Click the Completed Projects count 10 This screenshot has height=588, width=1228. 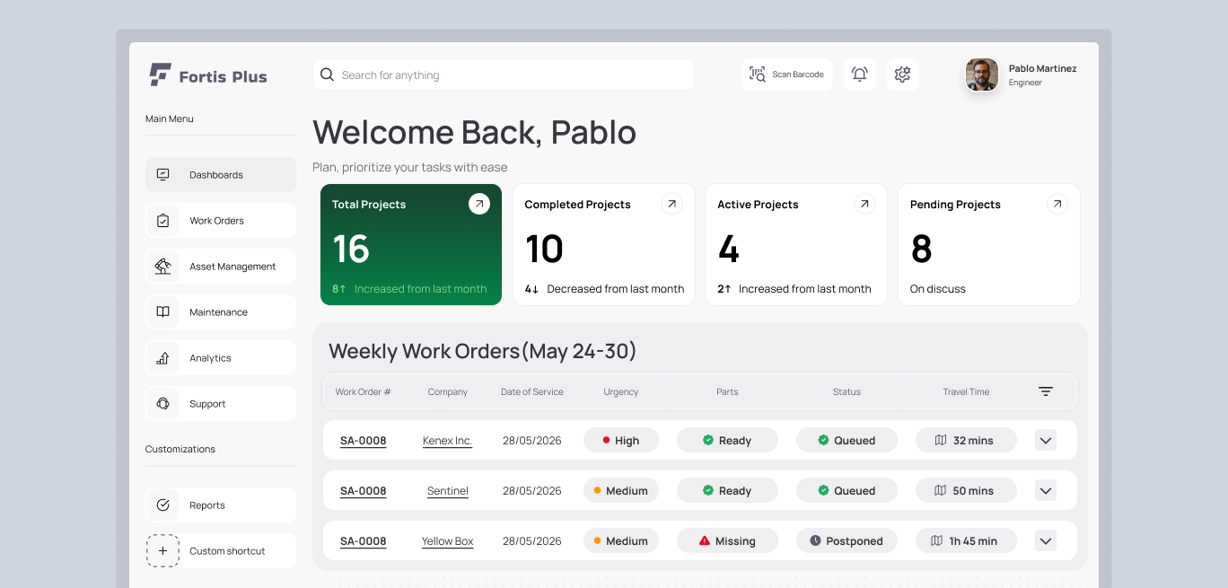click(544, 249)
